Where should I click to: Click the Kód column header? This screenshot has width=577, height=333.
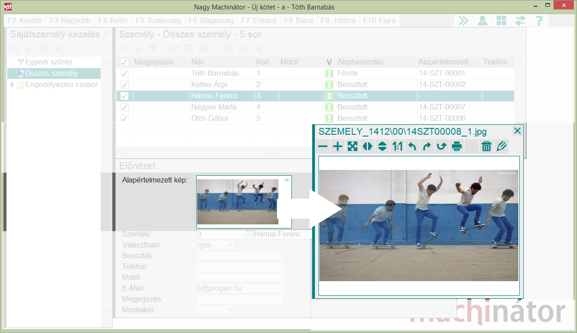[x=266, y=62]
